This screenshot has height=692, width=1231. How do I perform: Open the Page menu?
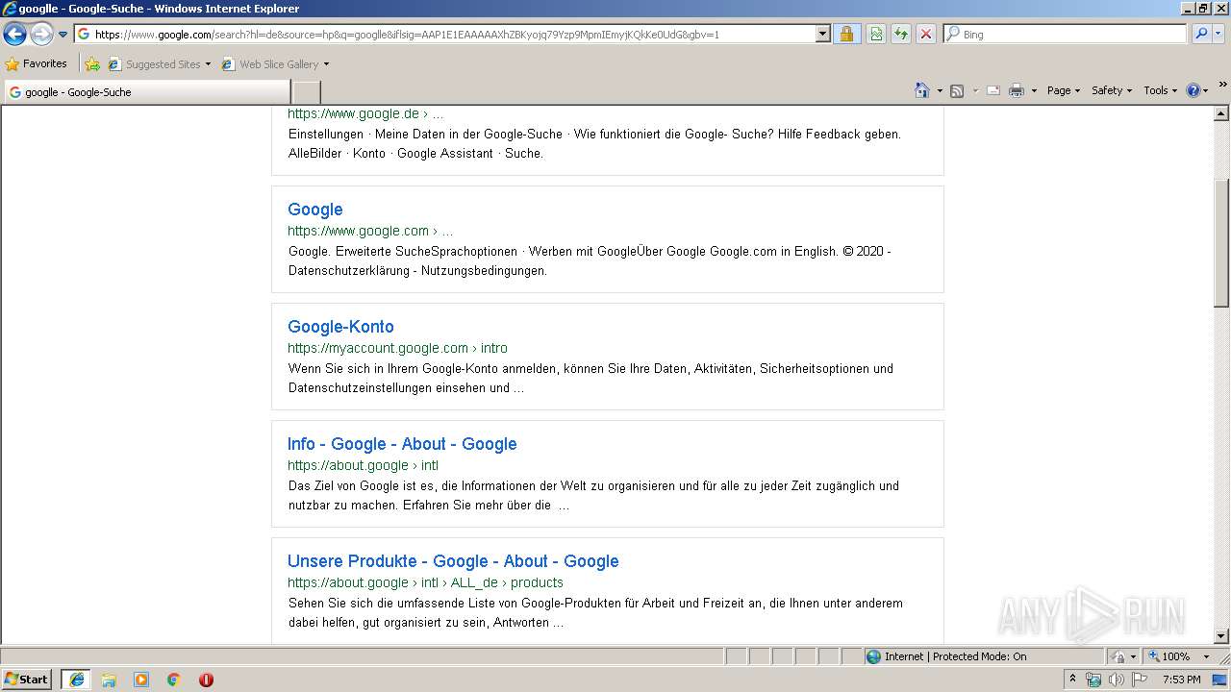(1064, 90)
